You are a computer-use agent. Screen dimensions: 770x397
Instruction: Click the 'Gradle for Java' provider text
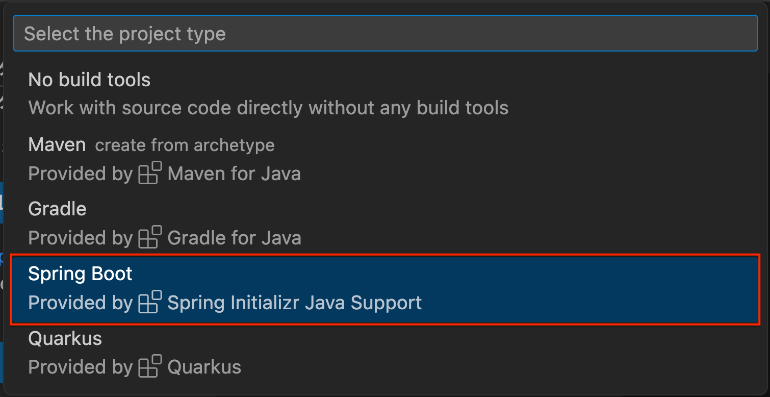coord(235,238)
